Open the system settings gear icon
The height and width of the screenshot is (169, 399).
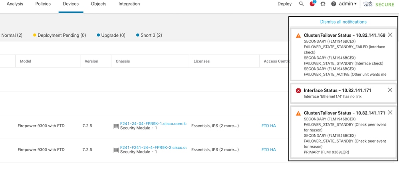[323, 4]
